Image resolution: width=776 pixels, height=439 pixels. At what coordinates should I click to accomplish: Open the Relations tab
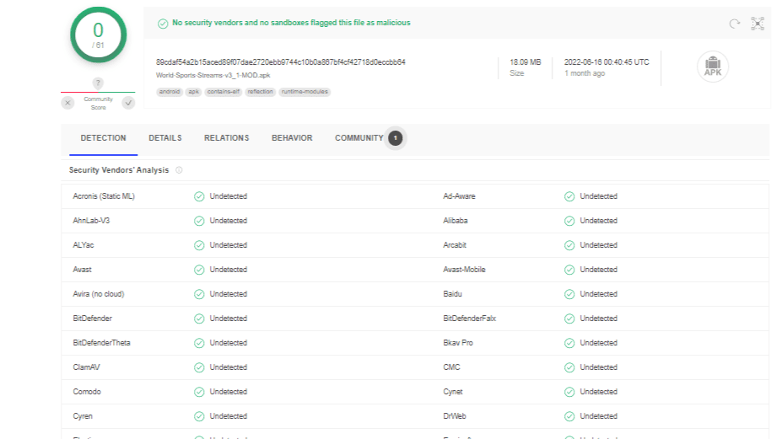pyautogui.click(x=226, y=138)
